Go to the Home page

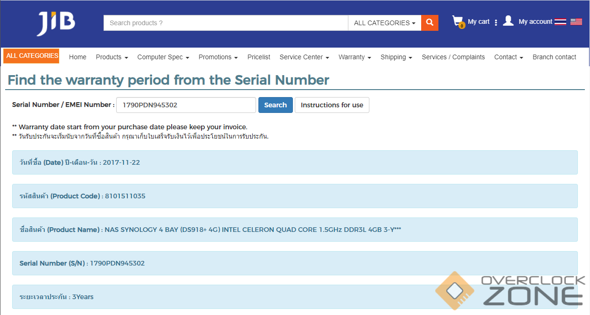pos(78,57)
